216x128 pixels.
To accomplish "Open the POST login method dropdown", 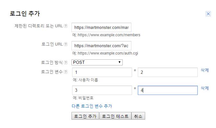I will point(97,62).
